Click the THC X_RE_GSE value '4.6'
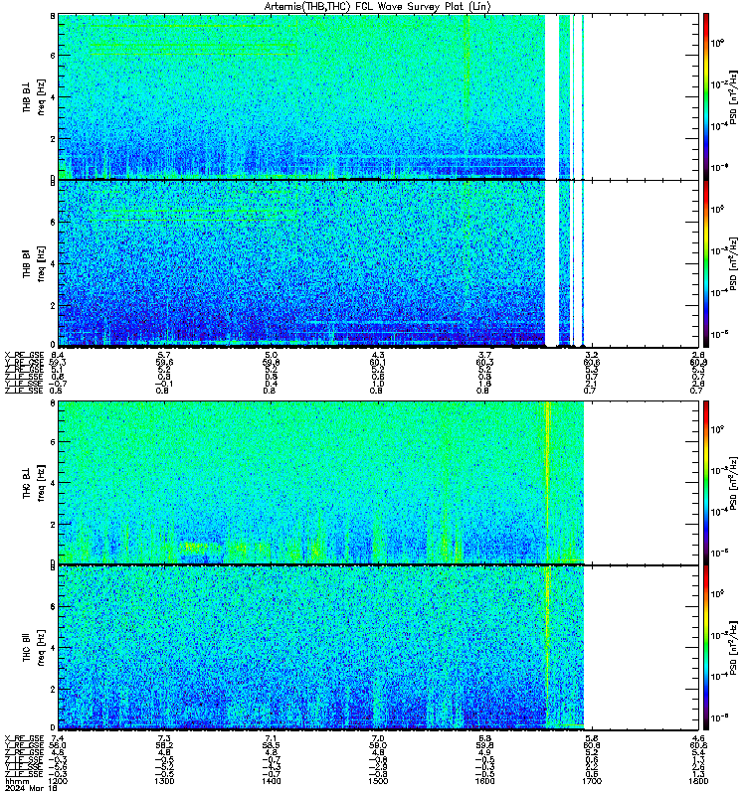Image resolution: width=746 pixels, height=795 pixels. tap(698, 738)
